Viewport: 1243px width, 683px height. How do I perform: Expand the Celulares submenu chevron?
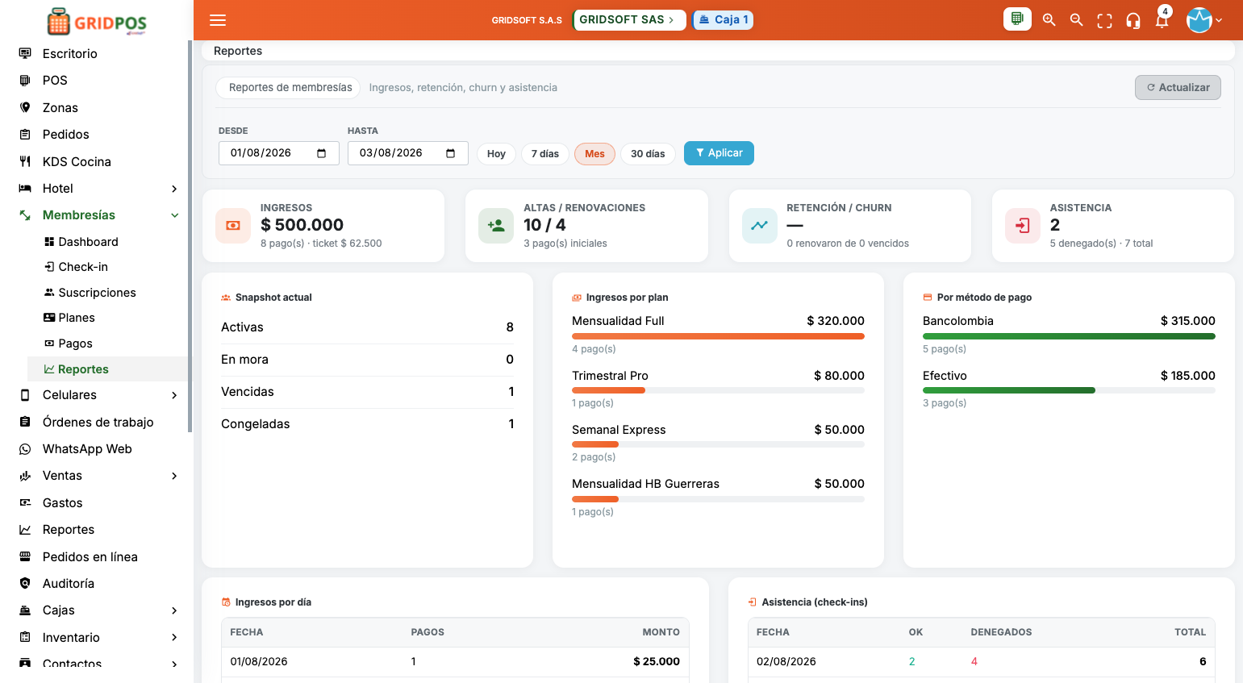click(x=174, y=395)
